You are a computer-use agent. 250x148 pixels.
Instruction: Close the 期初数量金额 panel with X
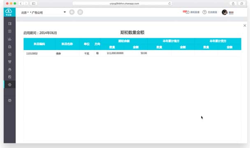245,25
